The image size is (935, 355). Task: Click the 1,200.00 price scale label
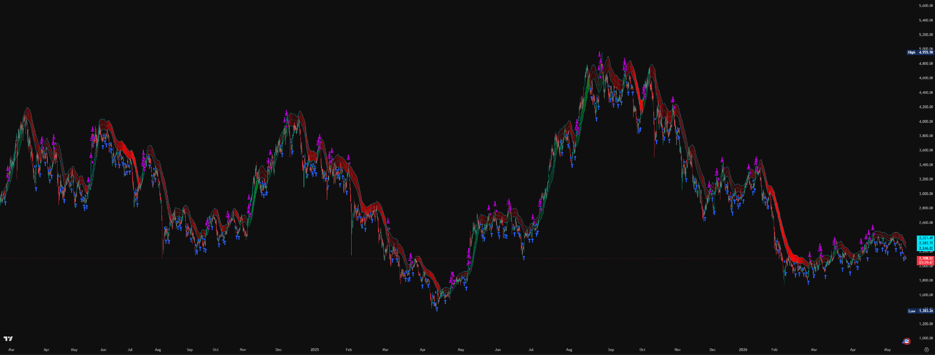(926, 324)
